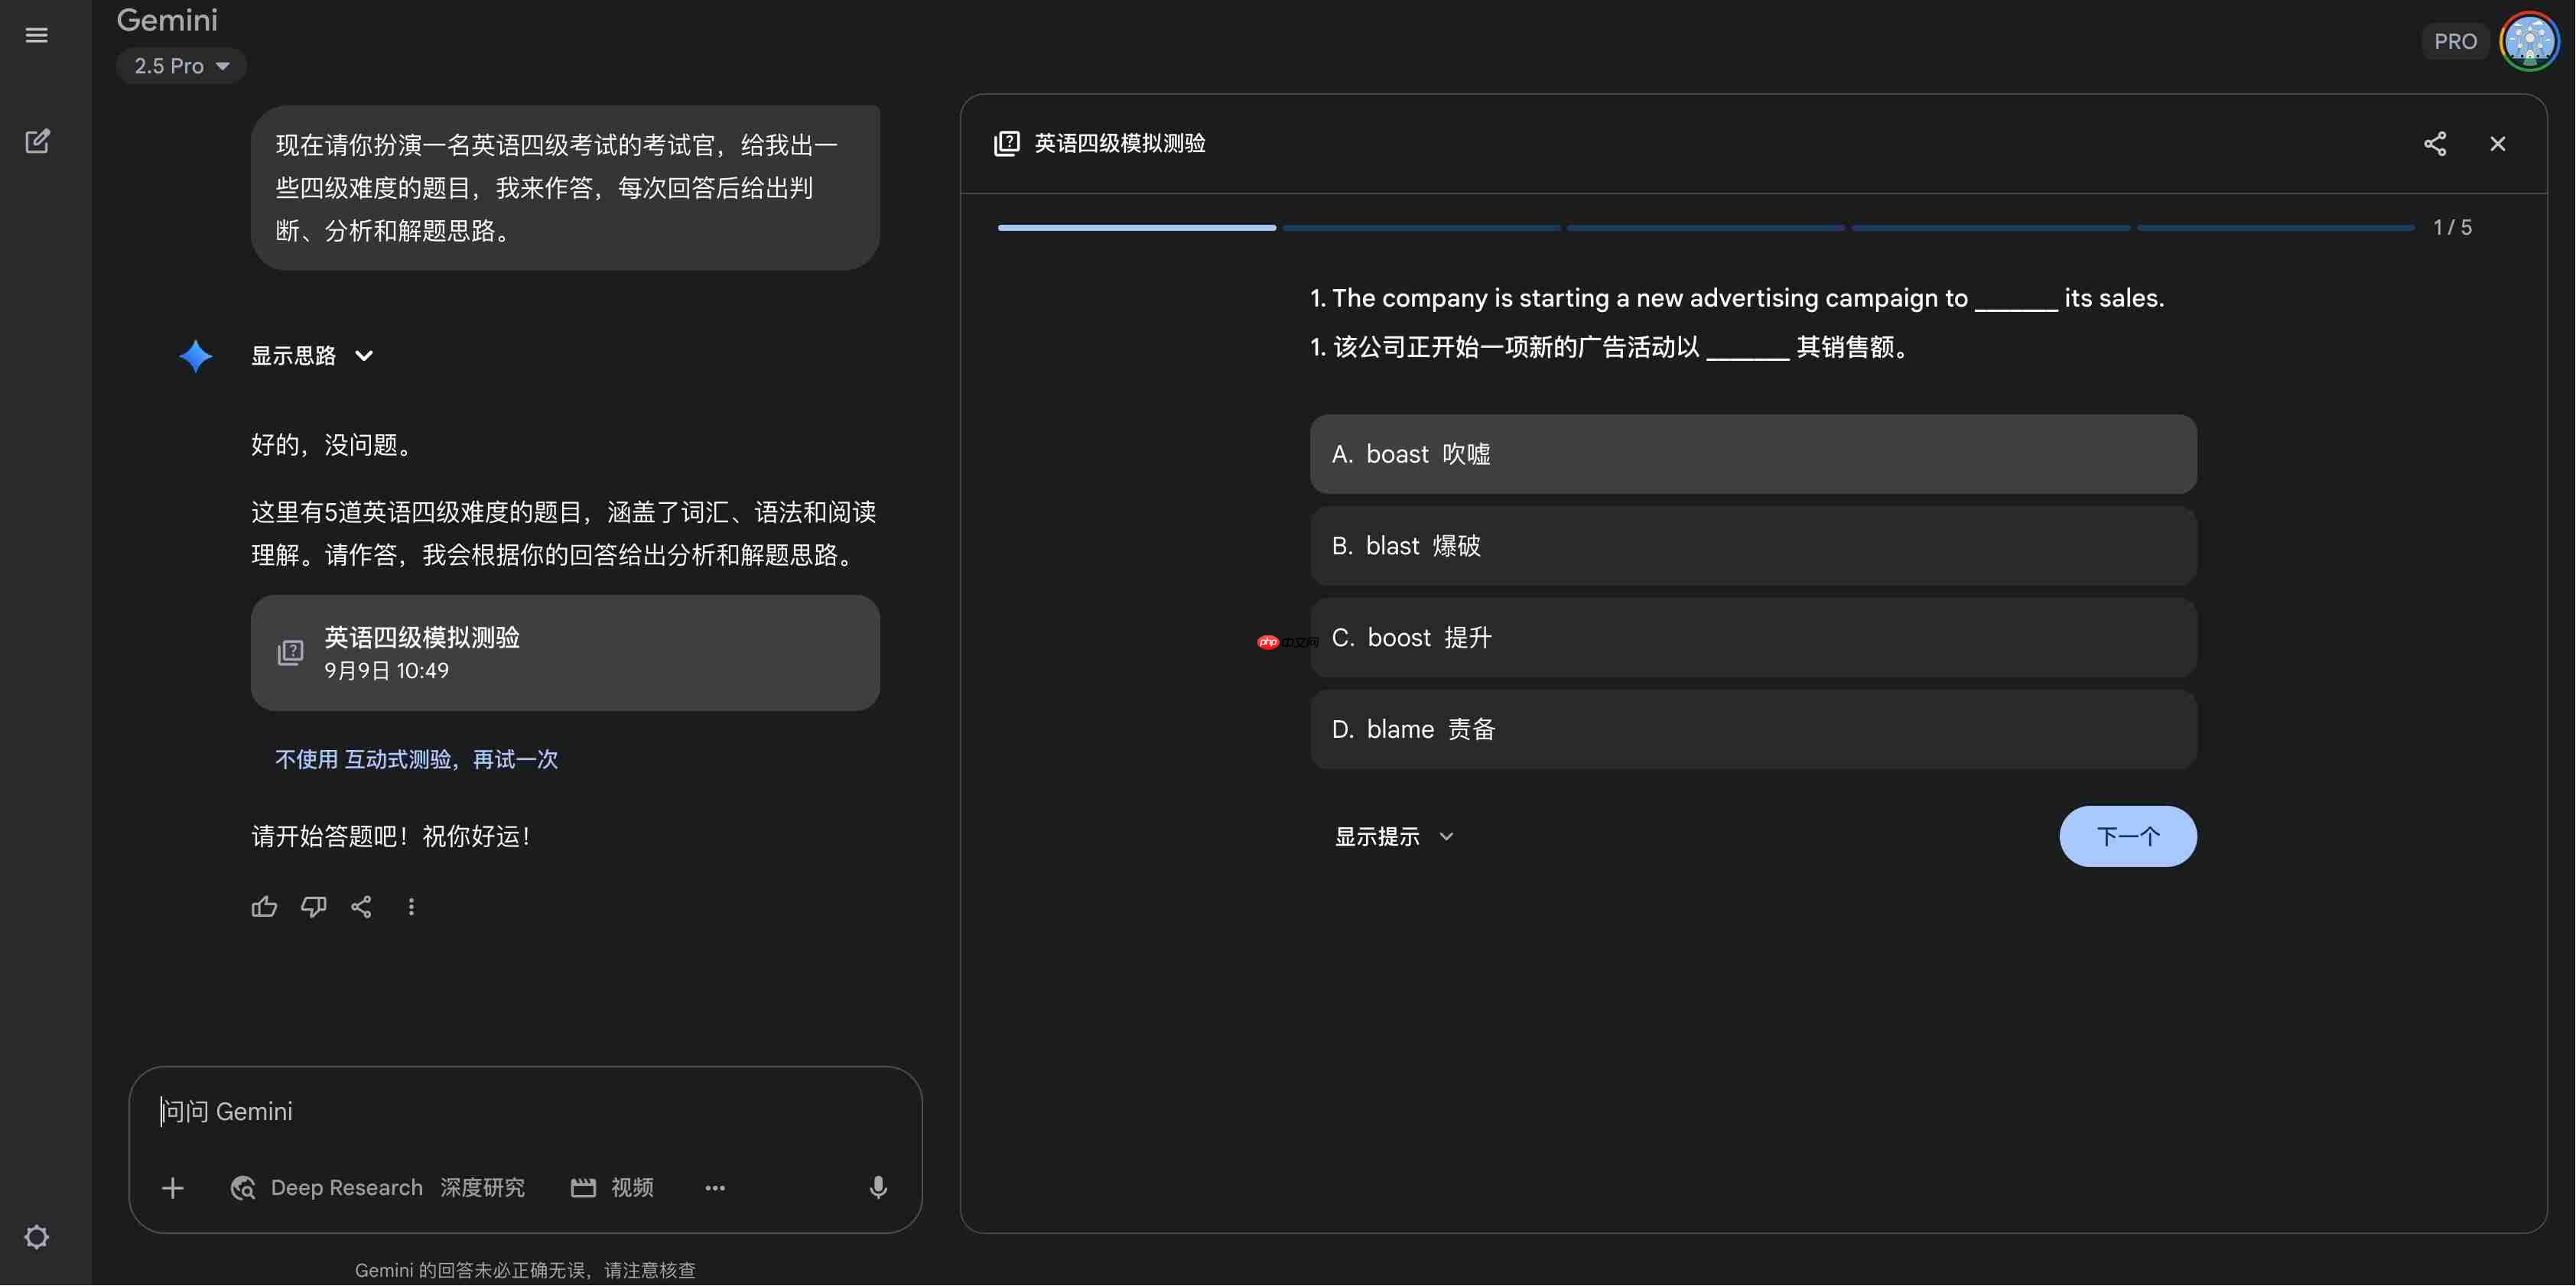Open the sidebar hamburger menu
The image size is (2576, 1286).
[37, 34]
